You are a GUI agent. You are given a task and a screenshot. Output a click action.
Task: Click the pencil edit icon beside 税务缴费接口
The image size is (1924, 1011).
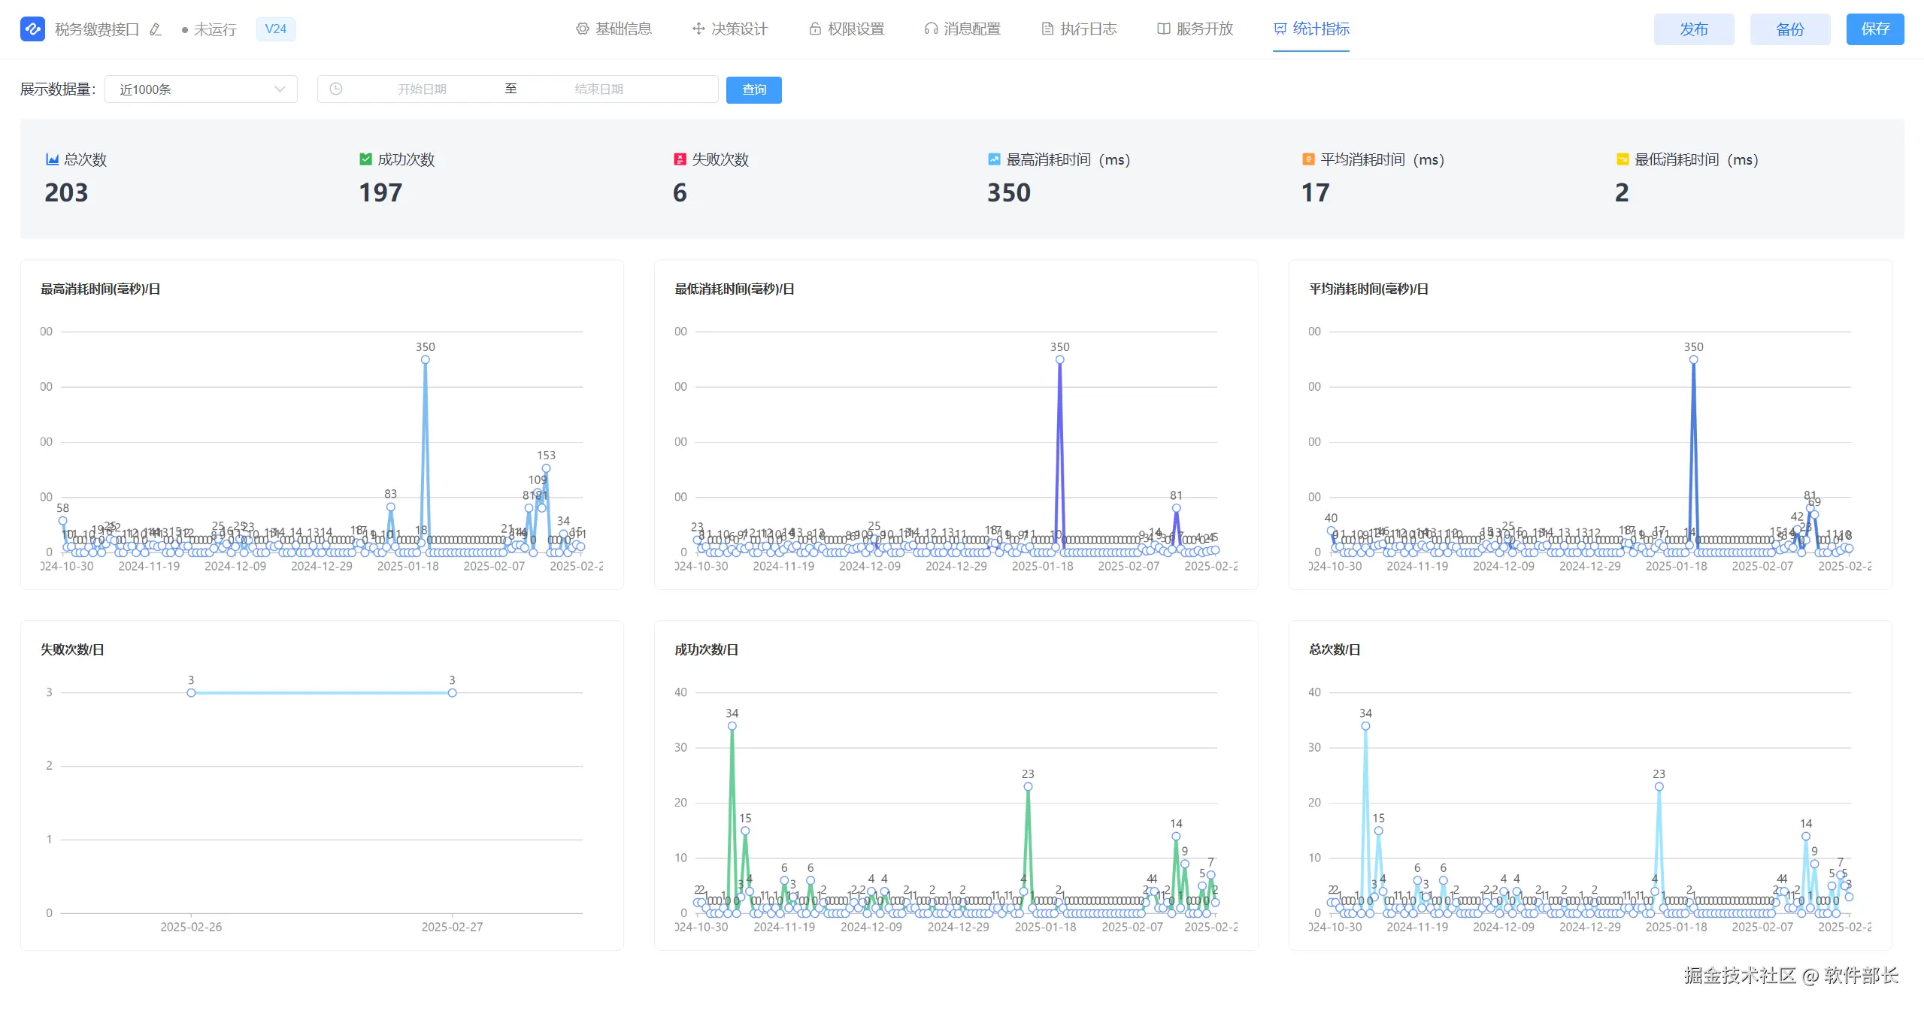156,29
